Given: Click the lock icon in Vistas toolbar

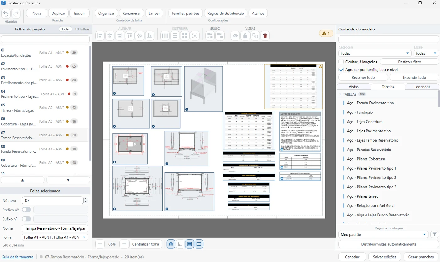Looking at the screenshot, I should point(245,36).
